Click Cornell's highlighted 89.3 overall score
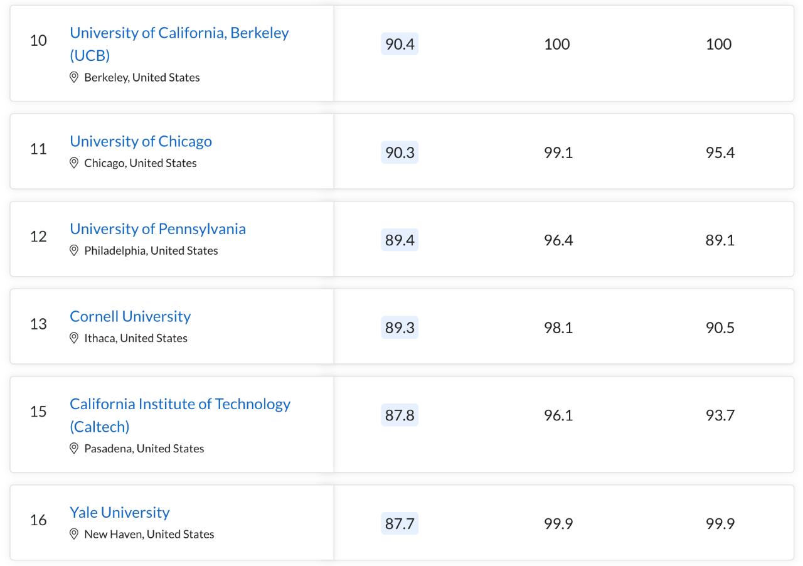Screen dimensions: 803x566 [400, 328]
